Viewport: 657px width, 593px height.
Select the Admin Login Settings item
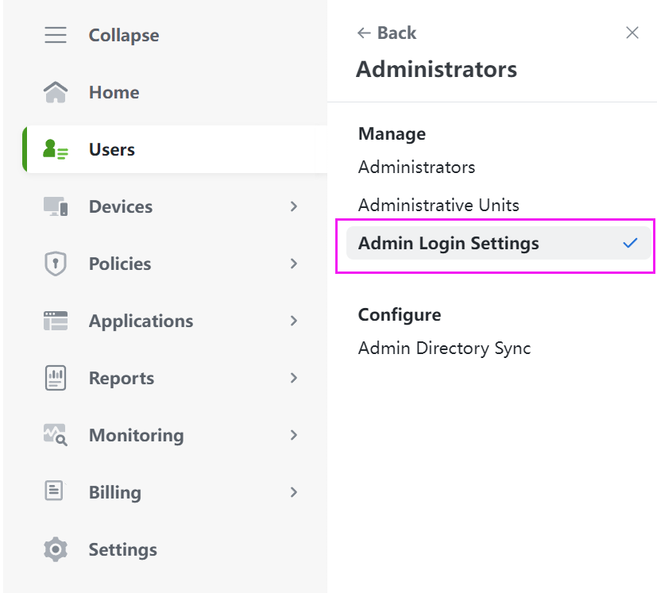pyautogui.click(x=449, y=244)
